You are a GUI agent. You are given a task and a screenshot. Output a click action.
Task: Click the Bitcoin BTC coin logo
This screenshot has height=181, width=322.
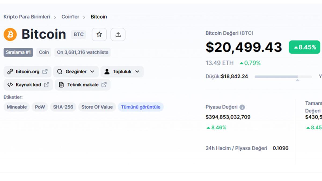10,34
